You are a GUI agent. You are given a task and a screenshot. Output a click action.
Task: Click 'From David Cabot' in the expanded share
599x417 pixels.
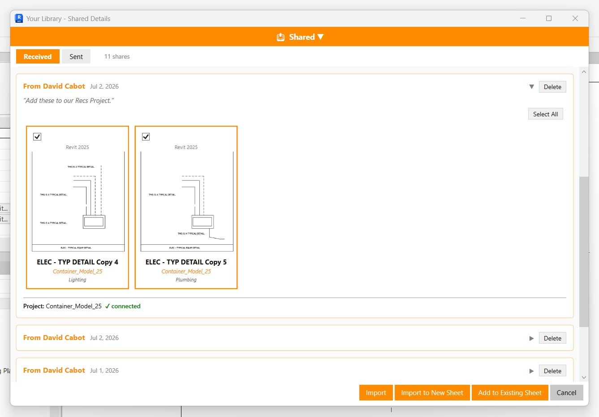pos(54,86)
